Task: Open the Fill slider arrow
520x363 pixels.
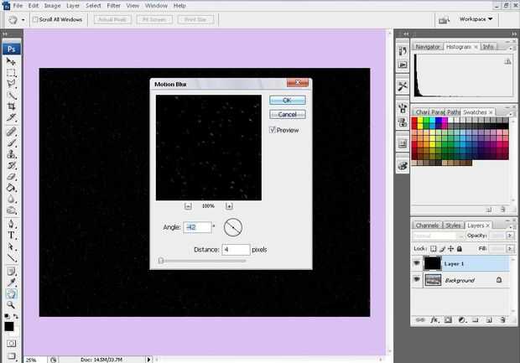Action: pos(510,248)
